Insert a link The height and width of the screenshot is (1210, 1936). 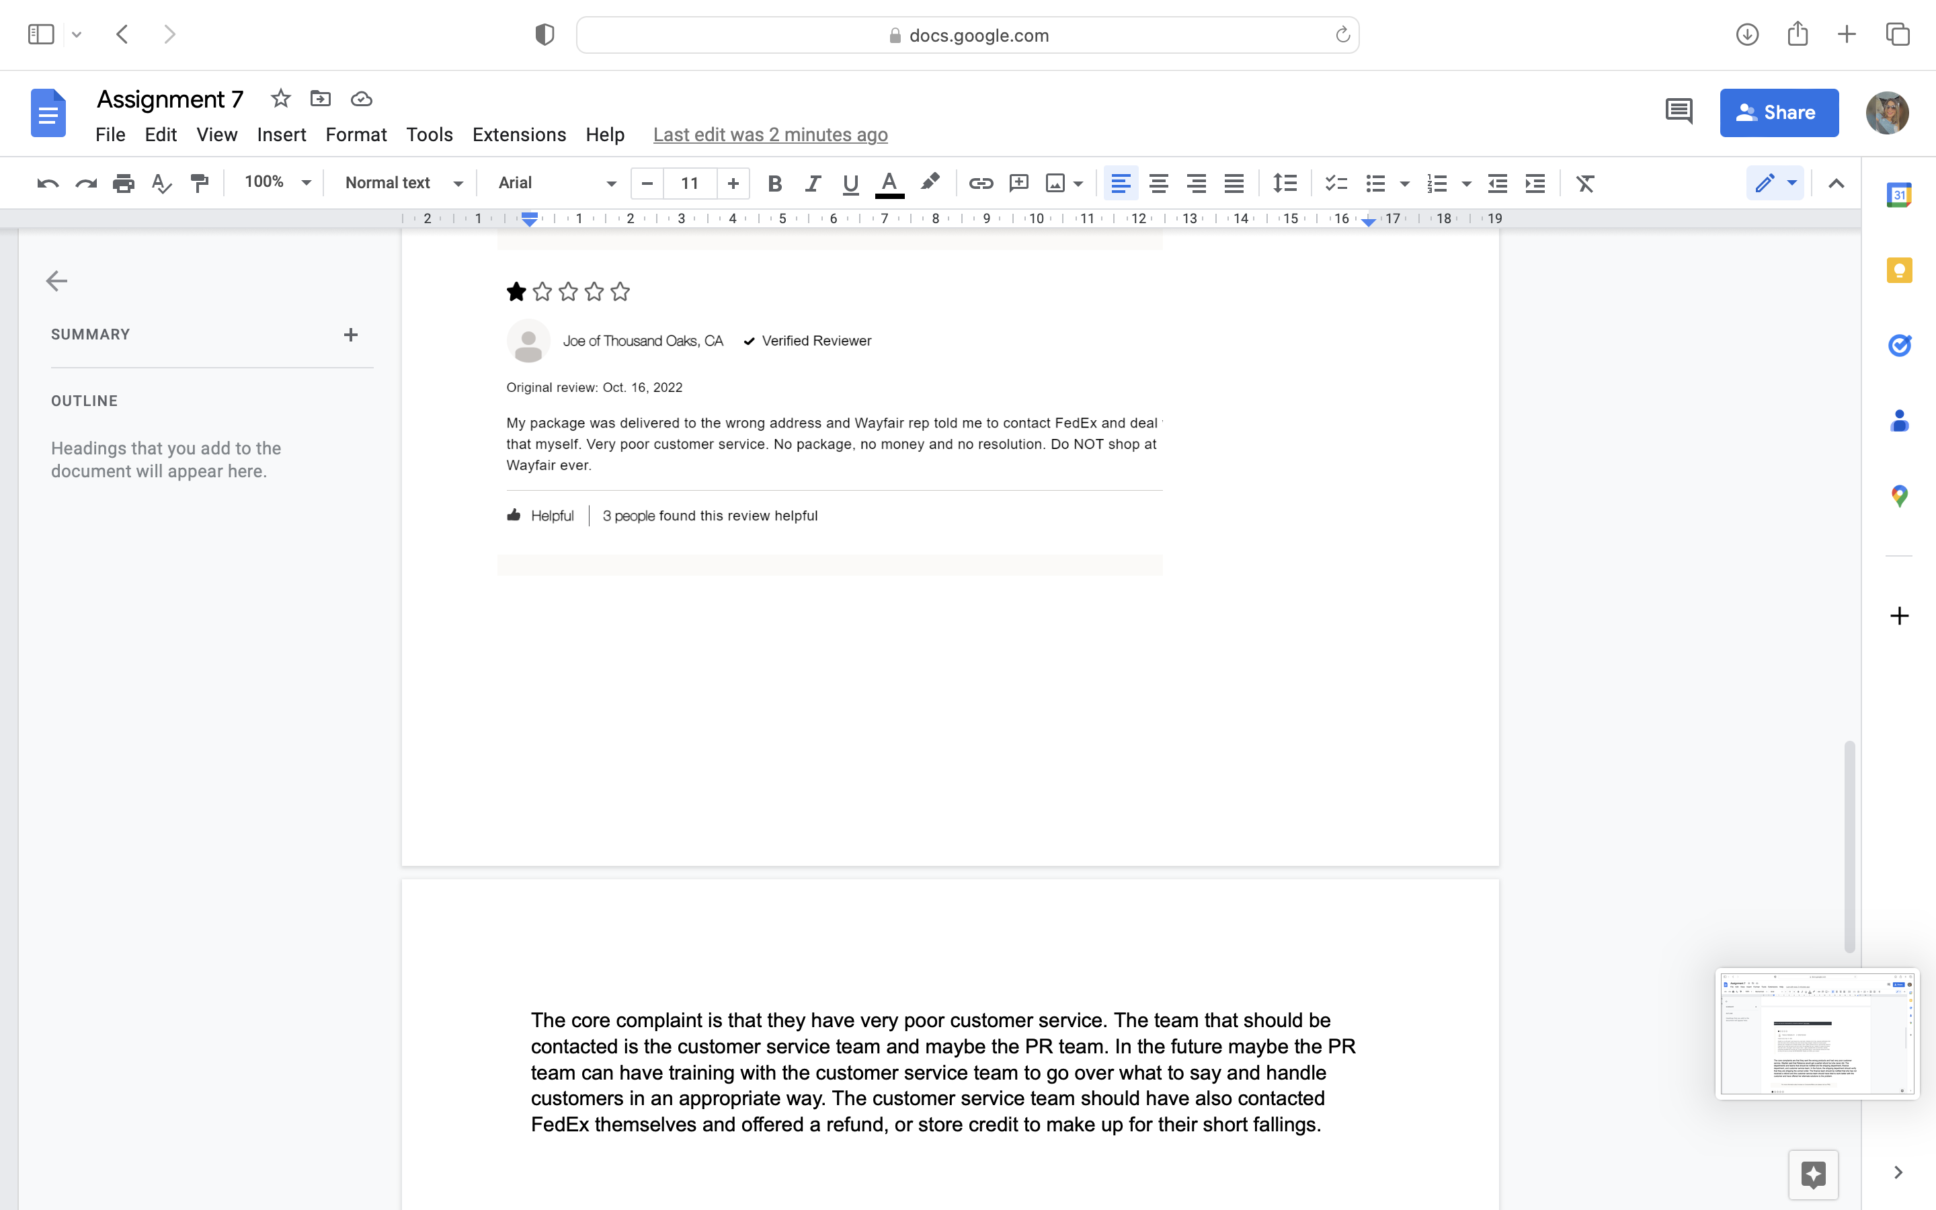click(980, 184)
